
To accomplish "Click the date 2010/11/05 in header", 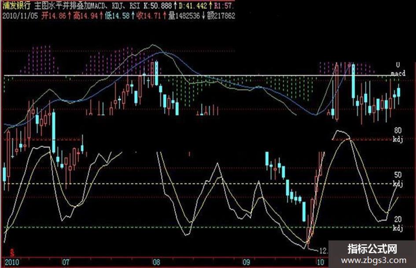I will (x=20, y=16).
